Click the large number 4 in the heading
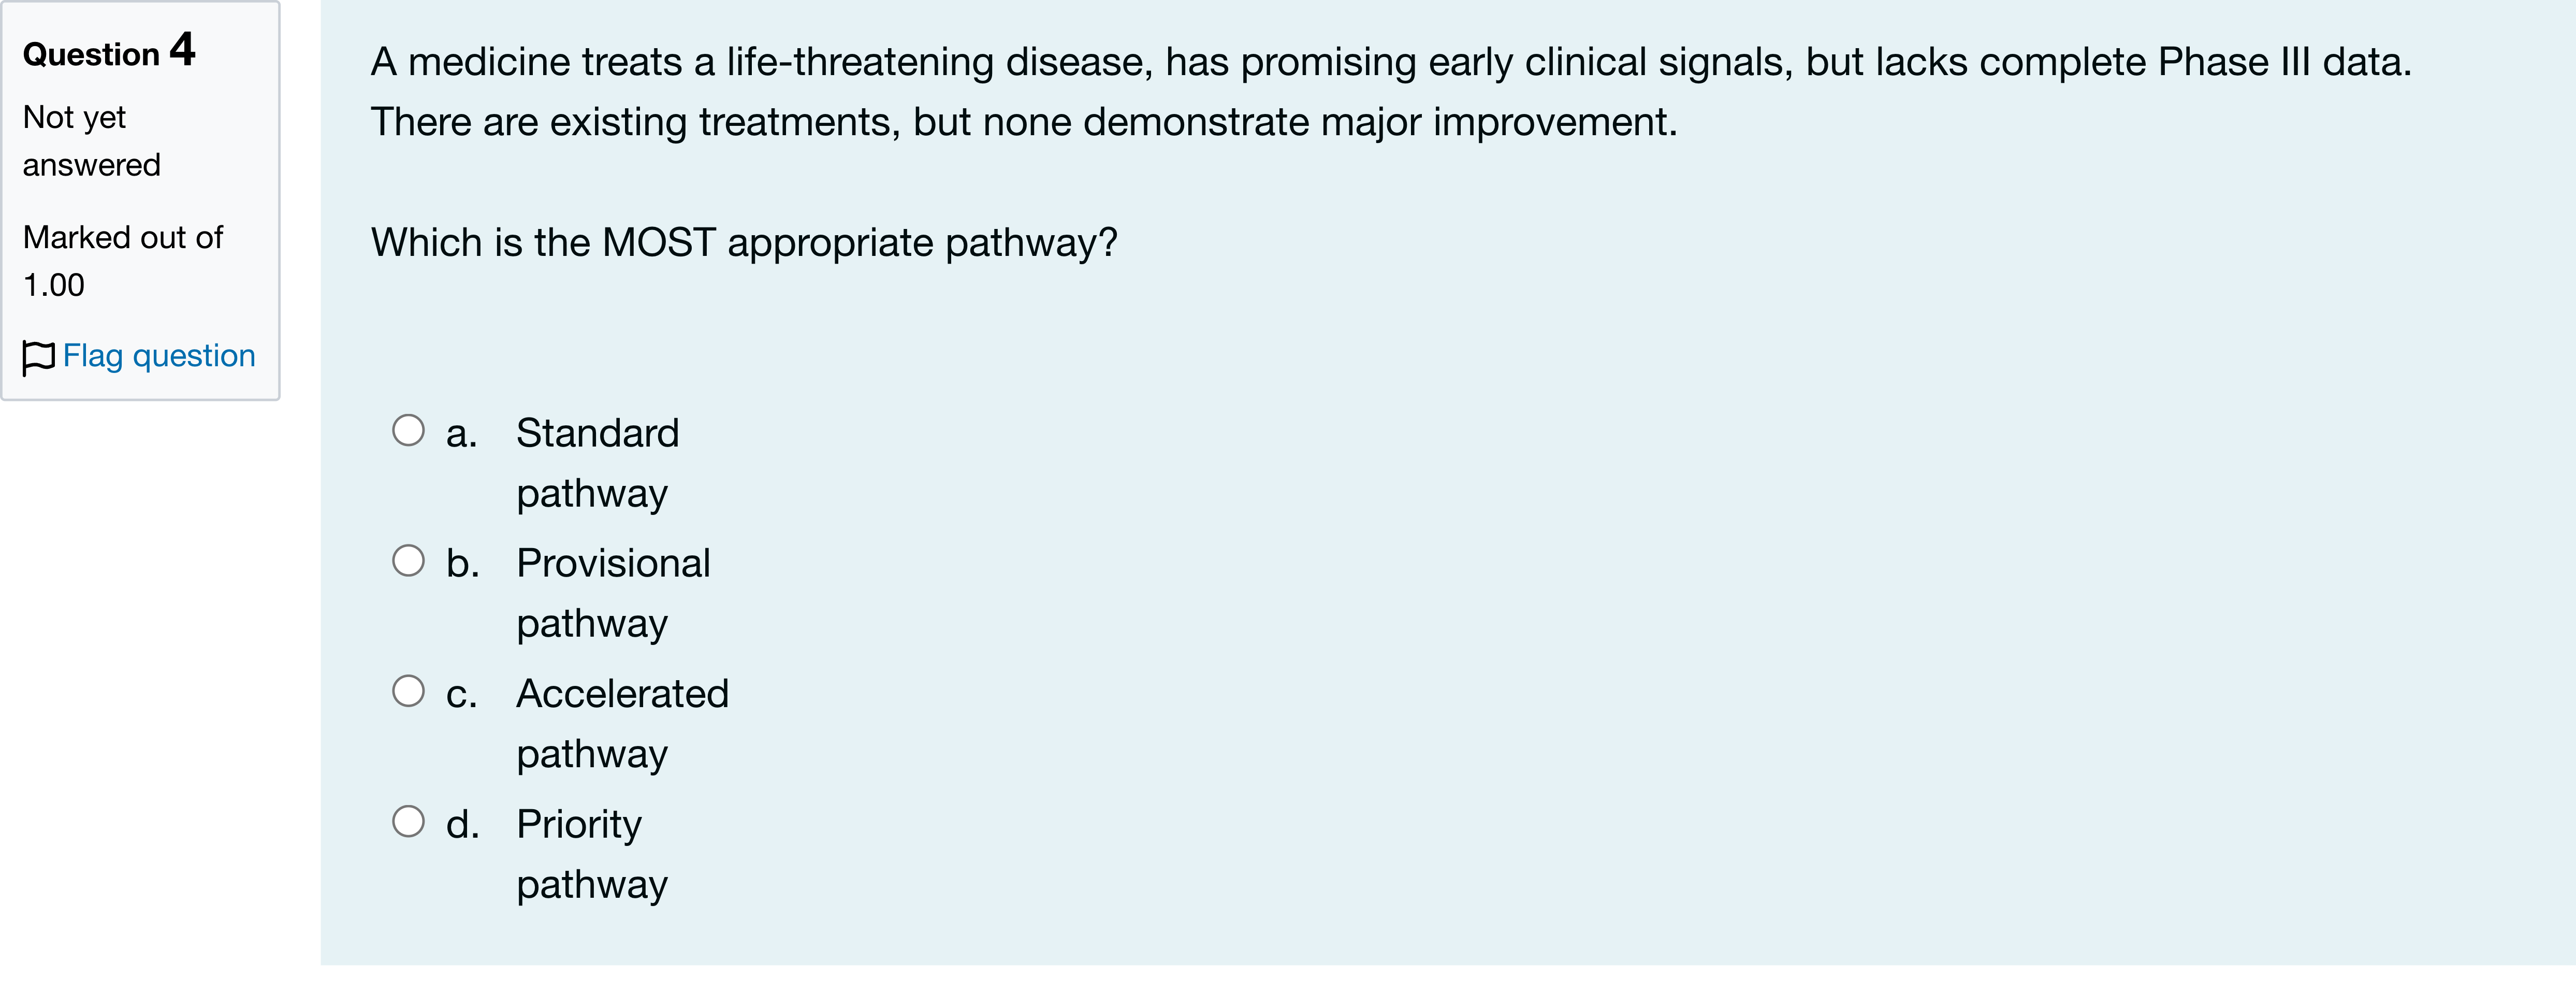2576x1005 pixels. [x=182, y=49]
